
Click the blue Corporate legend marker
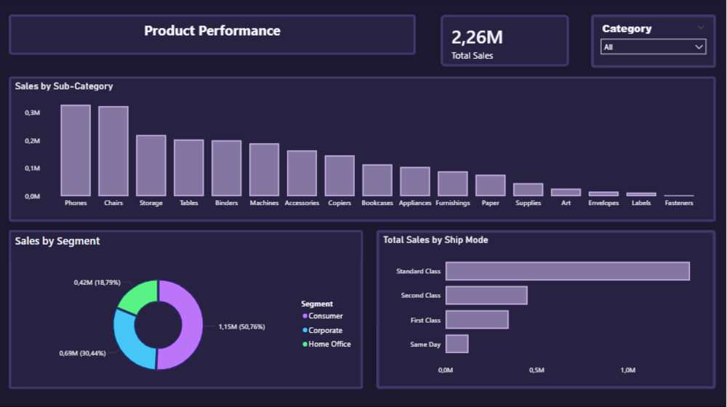point(305,330)
